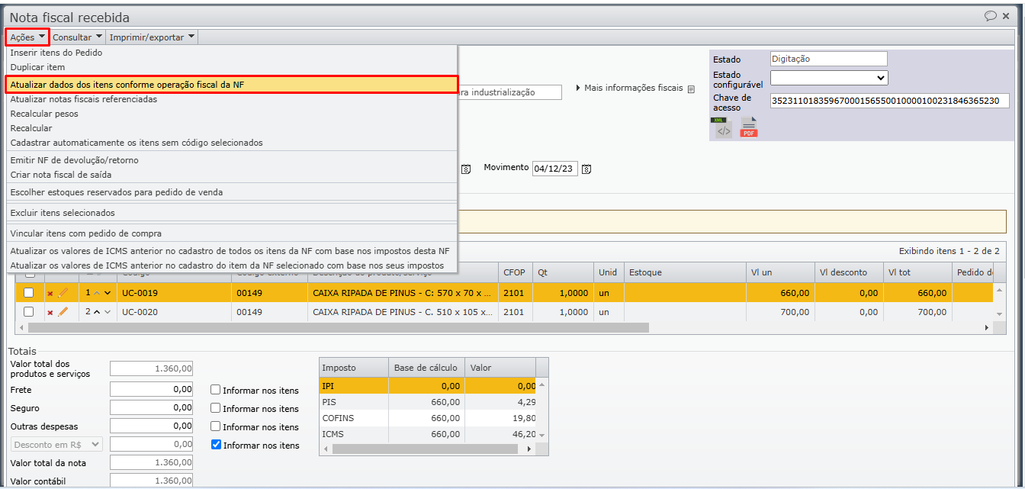Choose Atualizar dados dos itens conforme operação fiscal

click(232, 85)
